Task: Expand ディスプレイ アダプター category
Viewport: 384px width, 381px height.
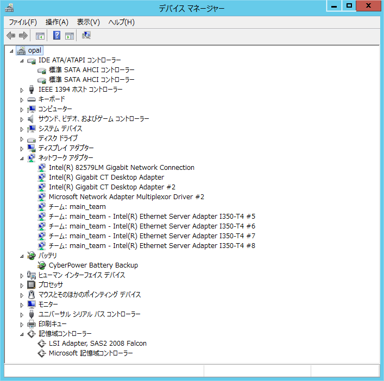Action: coord(22,149)
